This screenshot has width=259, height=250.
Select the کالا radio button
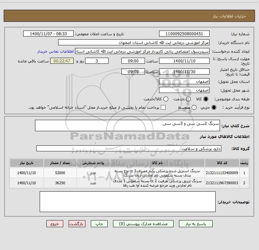pyautogui.click(x=206, y=99)
